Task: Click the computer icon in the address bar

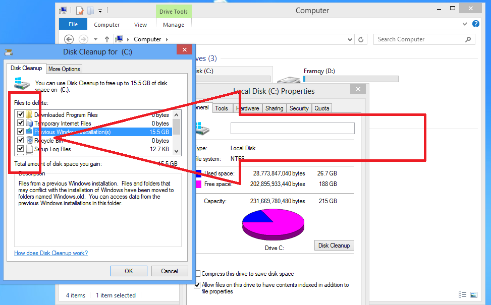Action: click(x=119, y=39)
